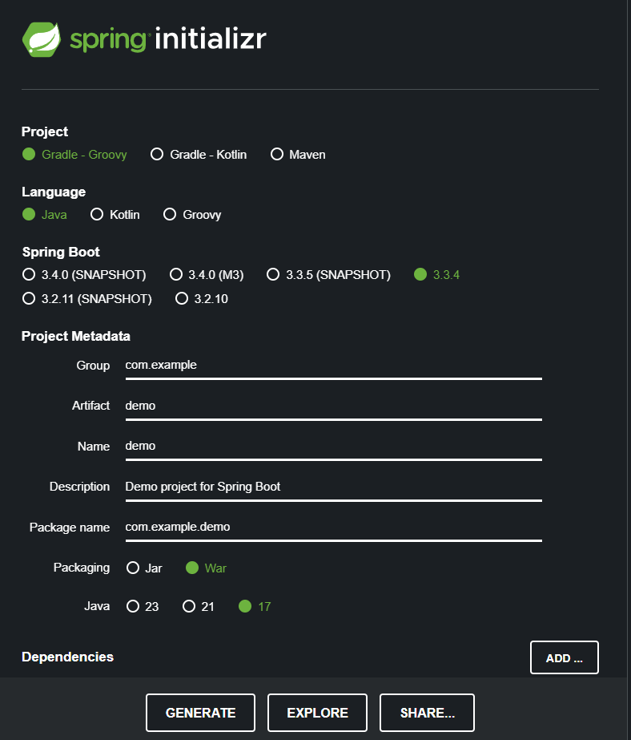Click the spring initializr title text
Viewport: 631px width, 740px height.
168,39
